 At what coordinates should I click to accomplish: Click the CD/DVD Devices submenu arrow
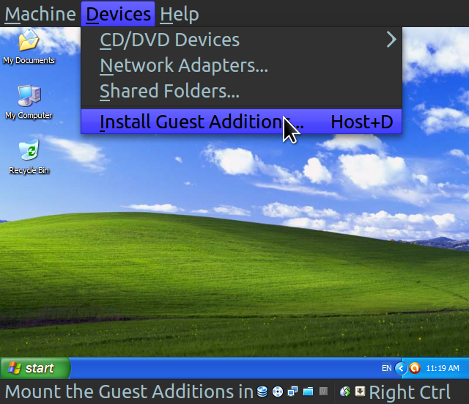(391, 40)
